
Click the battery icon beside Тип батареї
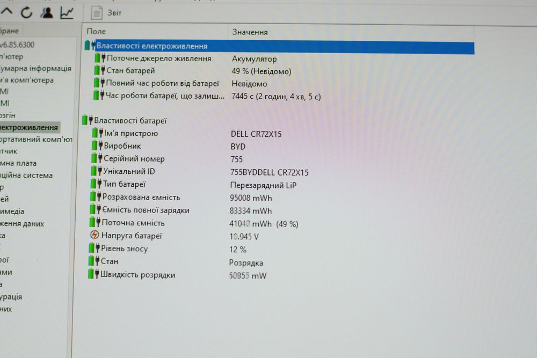[x=96, y=184]
